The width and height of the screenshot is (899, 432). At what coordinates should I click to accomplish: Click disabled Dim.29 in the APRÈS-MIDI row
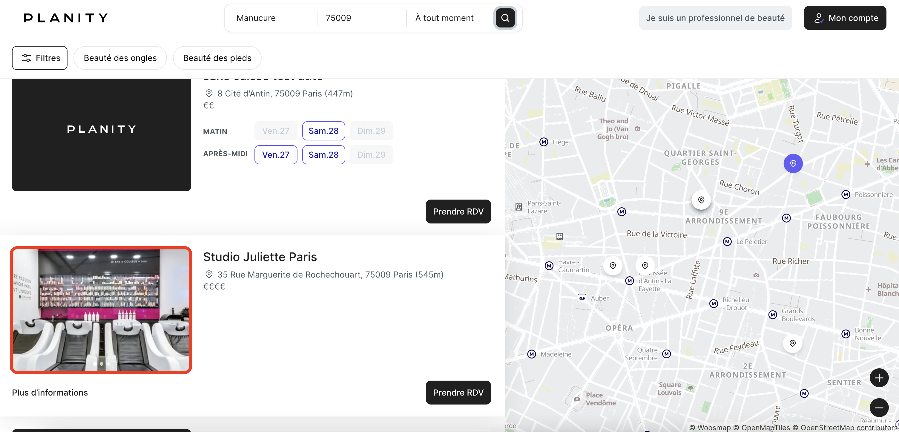tap(371, 154)
